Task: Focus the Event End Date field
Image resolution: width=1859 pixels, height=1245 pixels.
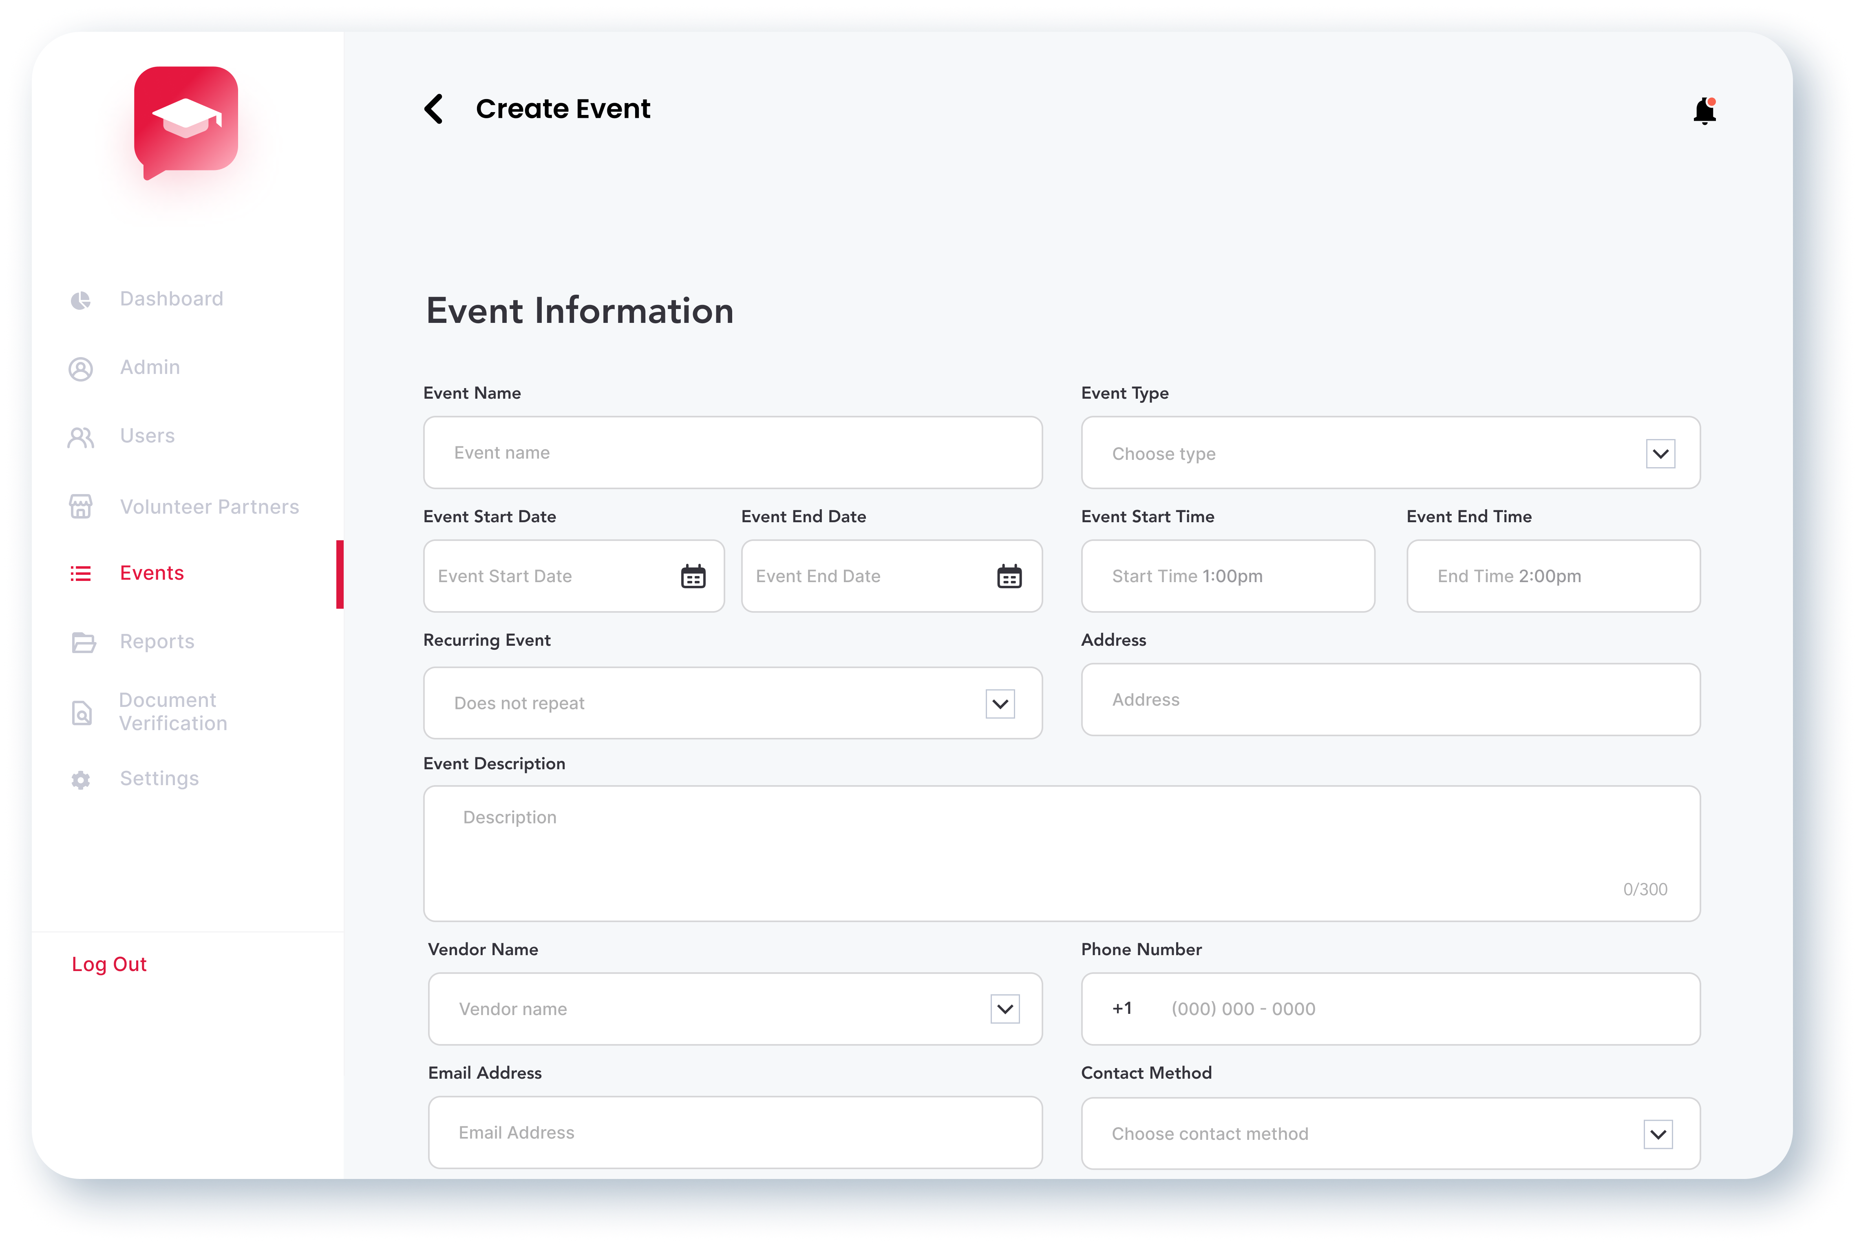Action: (891, 576)
